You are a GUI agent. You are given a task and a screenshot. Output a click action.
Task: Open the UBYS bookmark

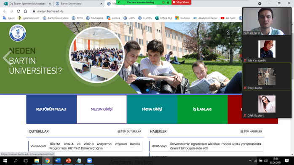click(129, 18)
